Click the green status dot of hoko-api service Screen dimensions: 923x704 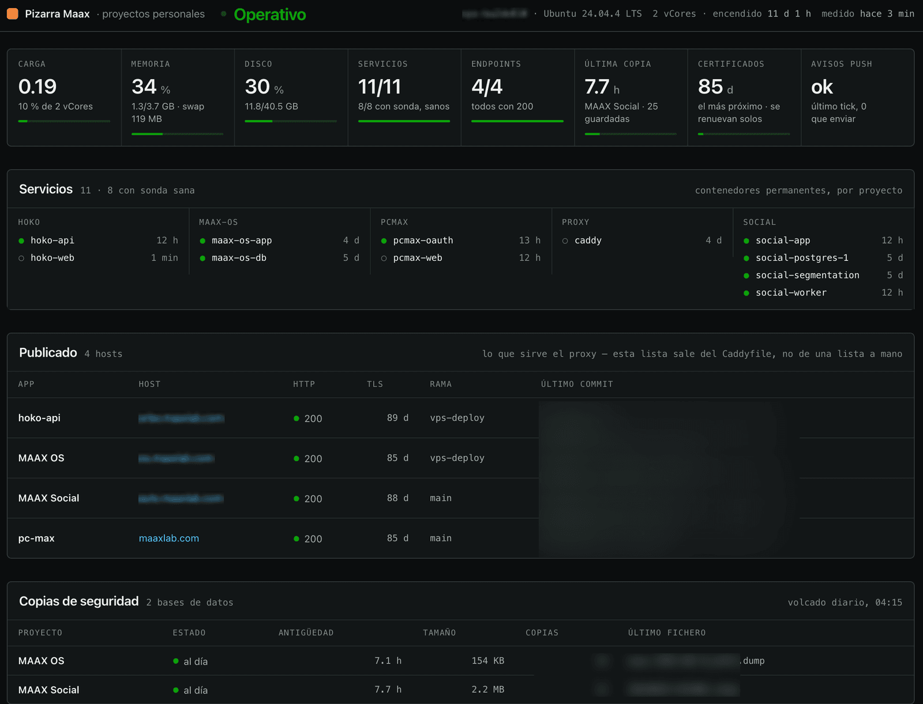21,241
